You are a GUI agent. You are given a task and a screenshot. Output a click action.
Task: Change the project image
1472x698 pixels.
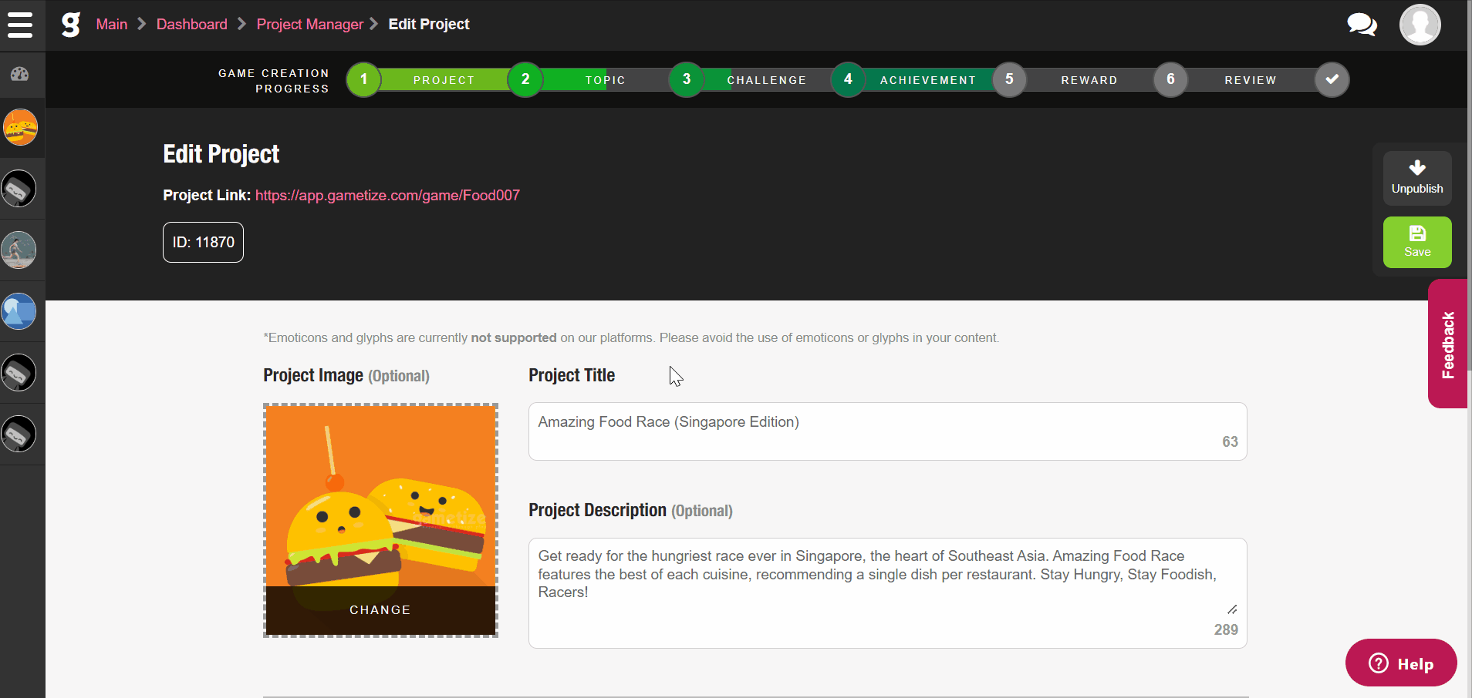click(x=380, y=609)
